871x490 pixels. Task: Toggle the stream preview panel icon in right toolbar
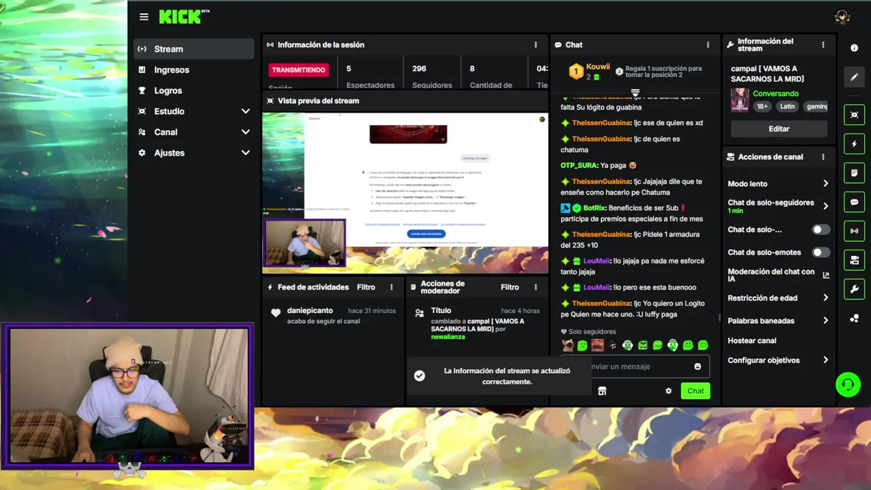[x=855, y=114]
